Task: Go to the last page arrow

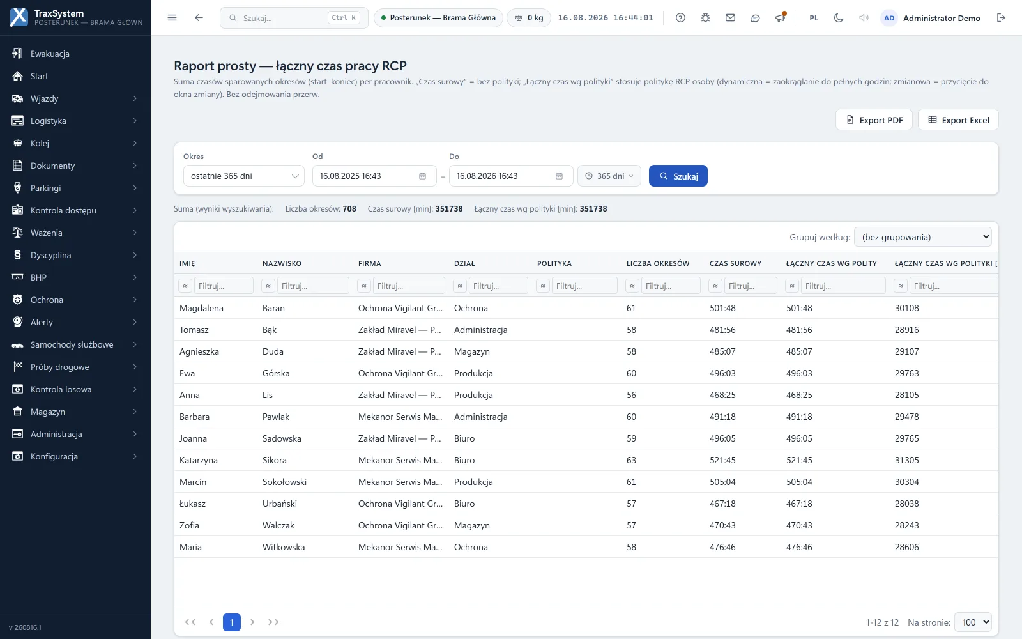Action: point(273,622)
